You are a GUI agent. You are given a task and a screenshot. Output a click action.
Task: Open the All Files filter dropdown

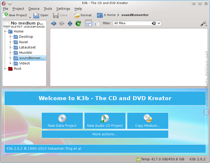pos(159,23)
